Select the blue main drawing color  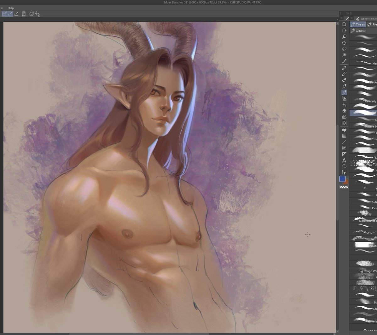click(x=342, y=179)
